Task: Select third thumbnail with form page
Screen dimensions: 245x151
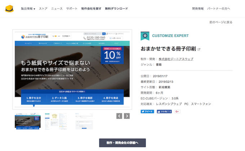Action: tap(84, 122)
